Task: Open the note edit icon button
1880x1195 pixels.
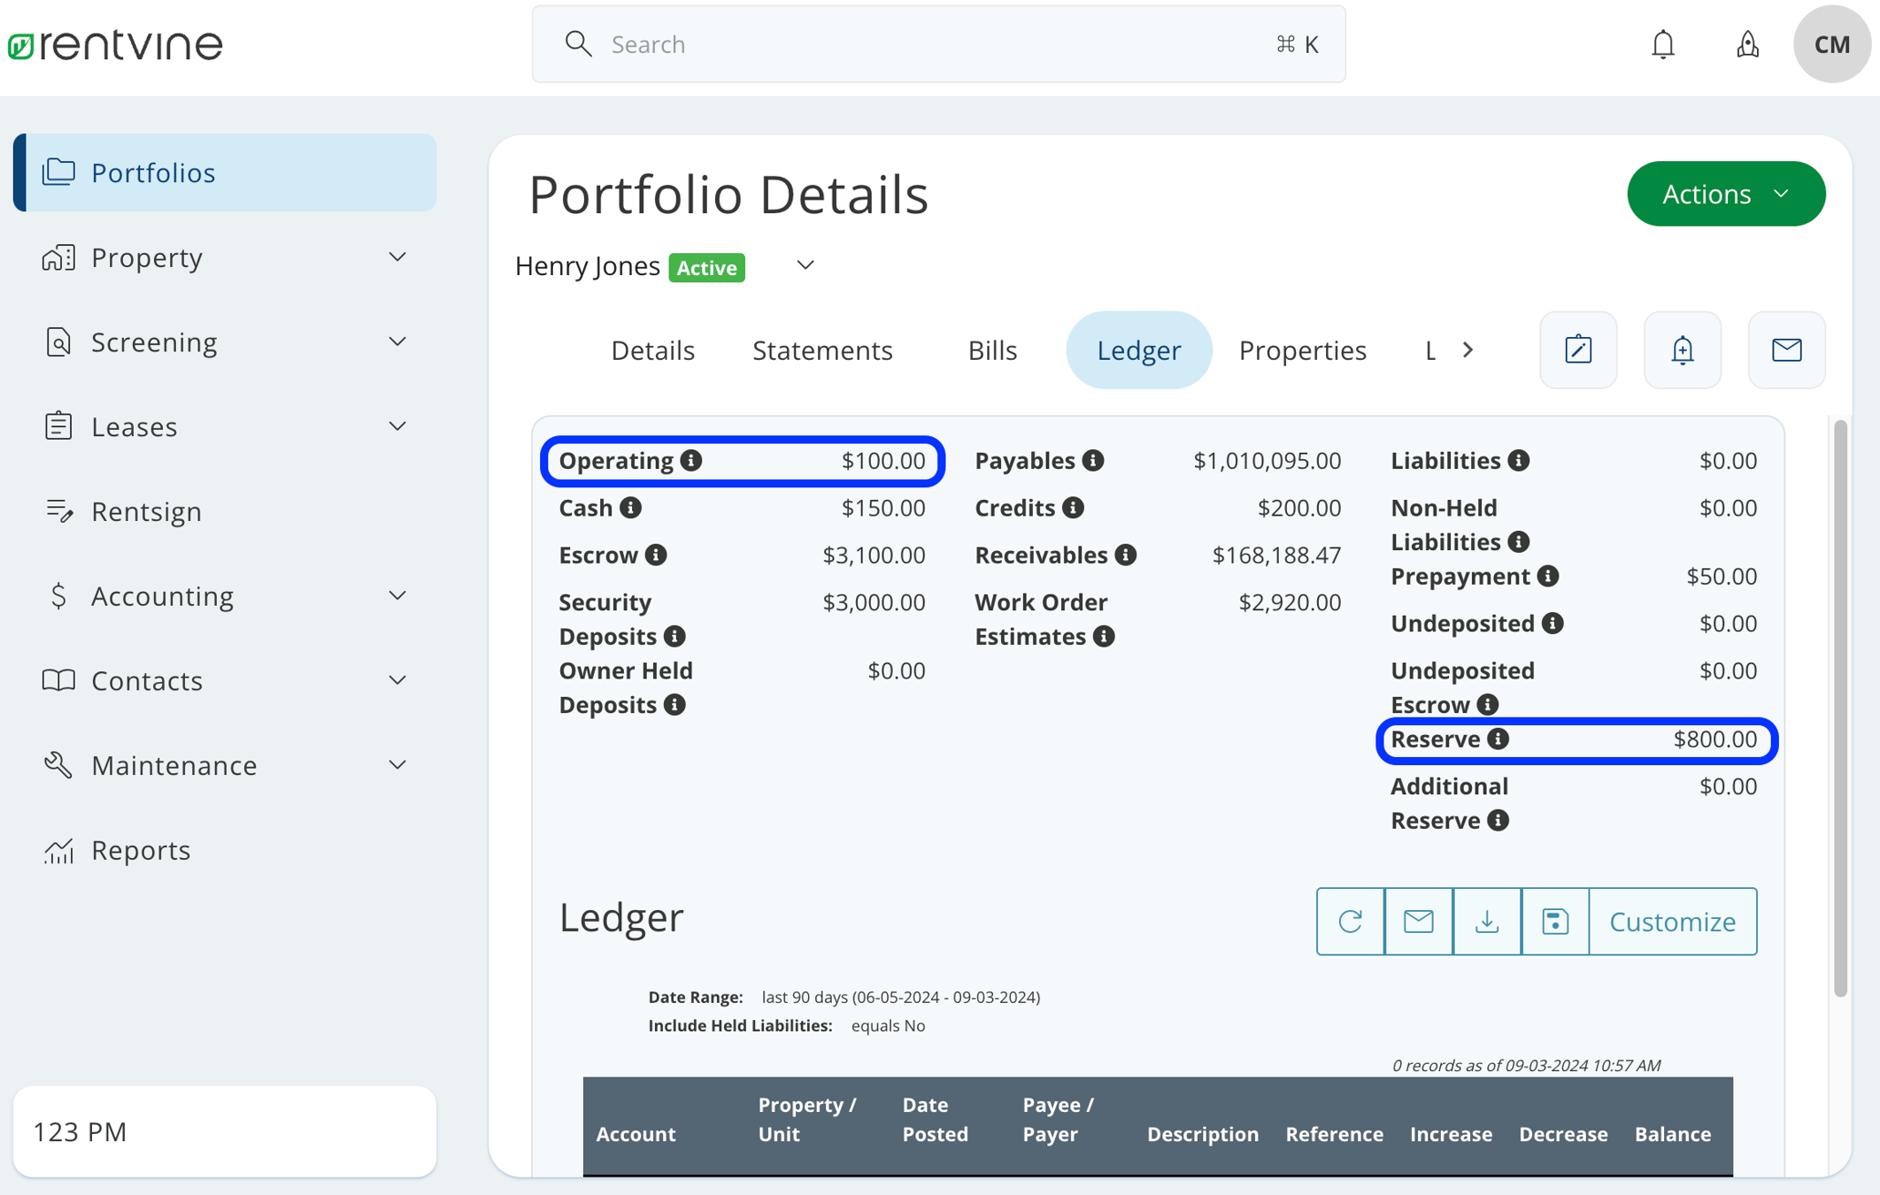Action: [x=1578, y=350]
